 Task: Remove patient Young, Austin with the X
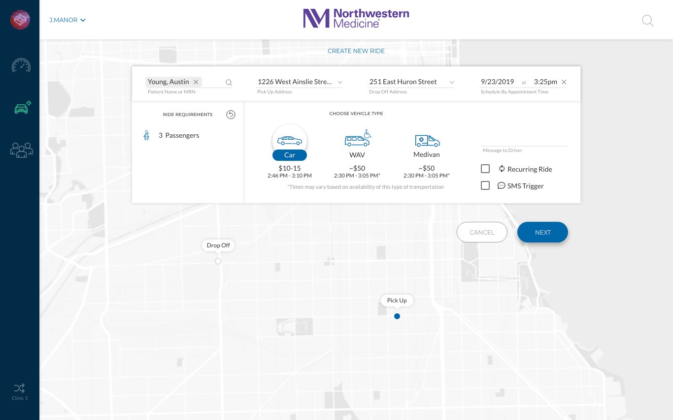tap(196, 82)
